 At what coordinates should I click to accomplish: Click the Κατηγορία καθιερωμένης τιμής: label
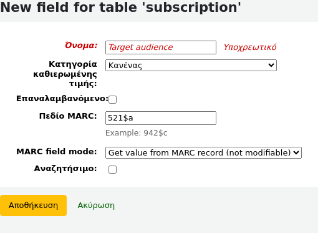(x=65, y=74)
